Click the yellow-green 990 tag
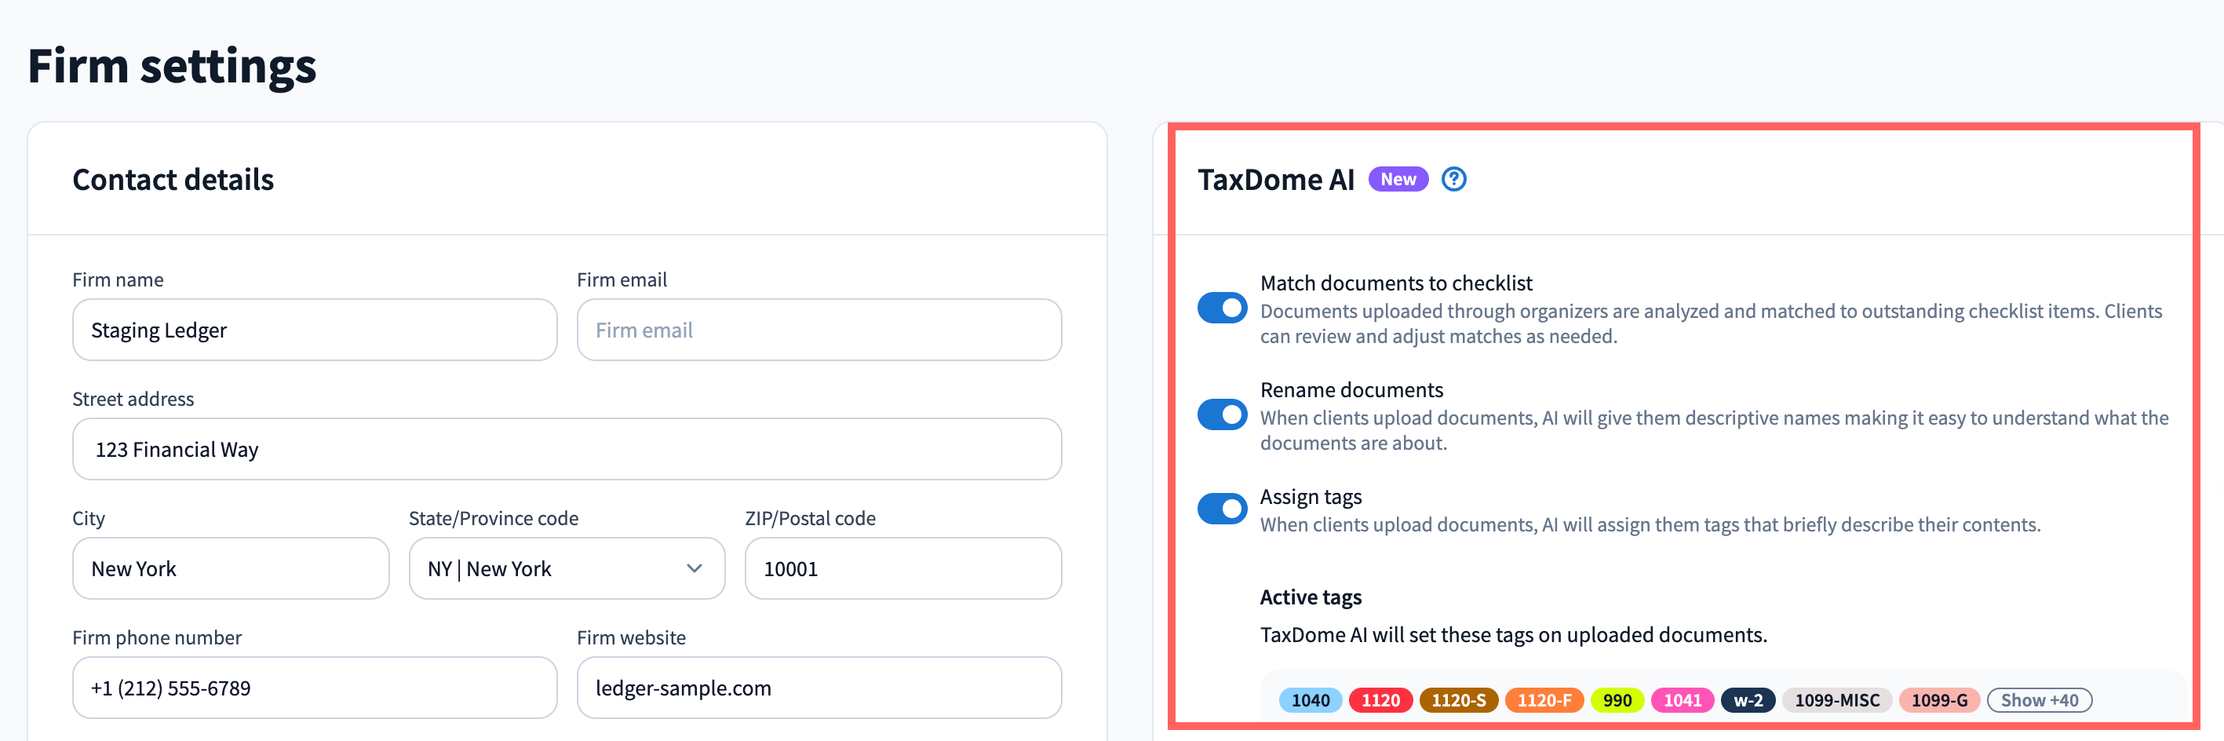 click(1617, 700)
